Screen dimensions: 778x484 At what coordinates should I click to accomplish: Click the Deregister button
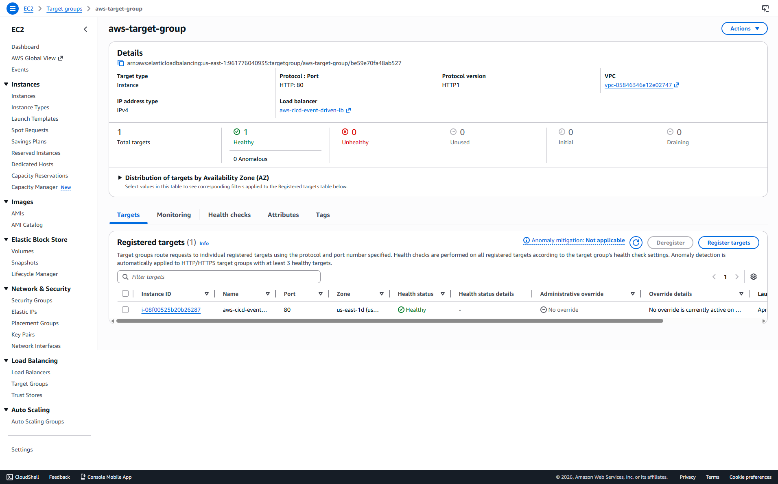(670, 243)
